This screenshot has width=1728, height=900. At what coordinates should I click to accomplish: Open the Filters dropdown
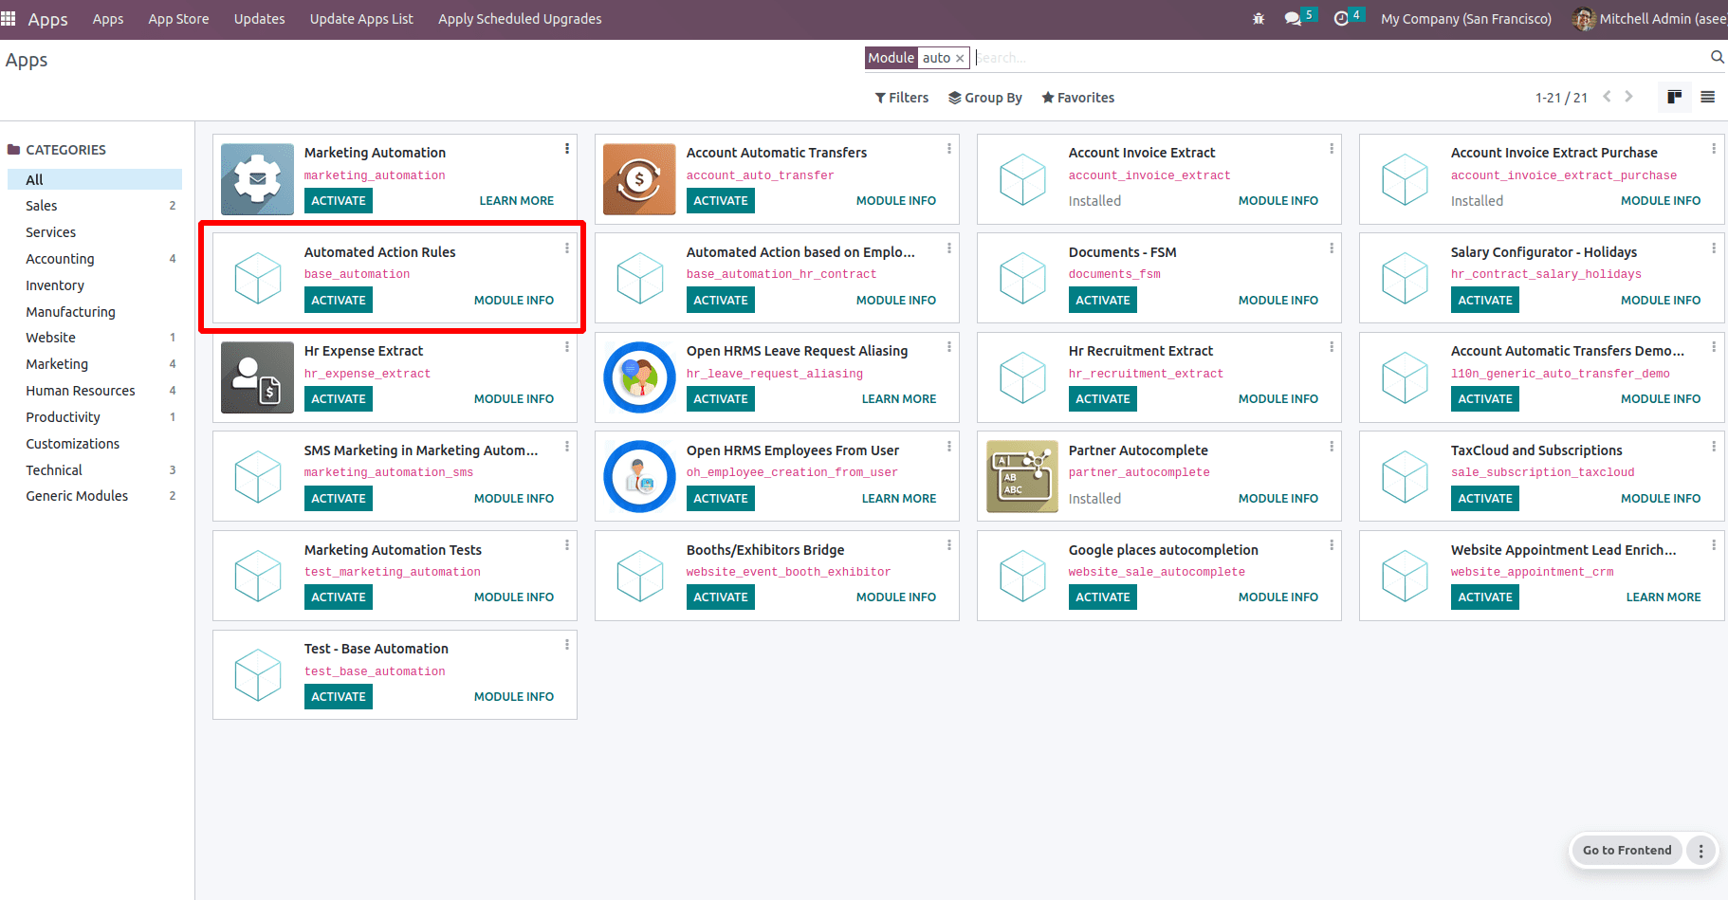902,98
